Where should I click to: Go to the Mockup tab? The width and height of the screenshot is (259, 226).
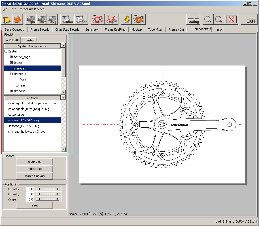(x=137, y=29)
